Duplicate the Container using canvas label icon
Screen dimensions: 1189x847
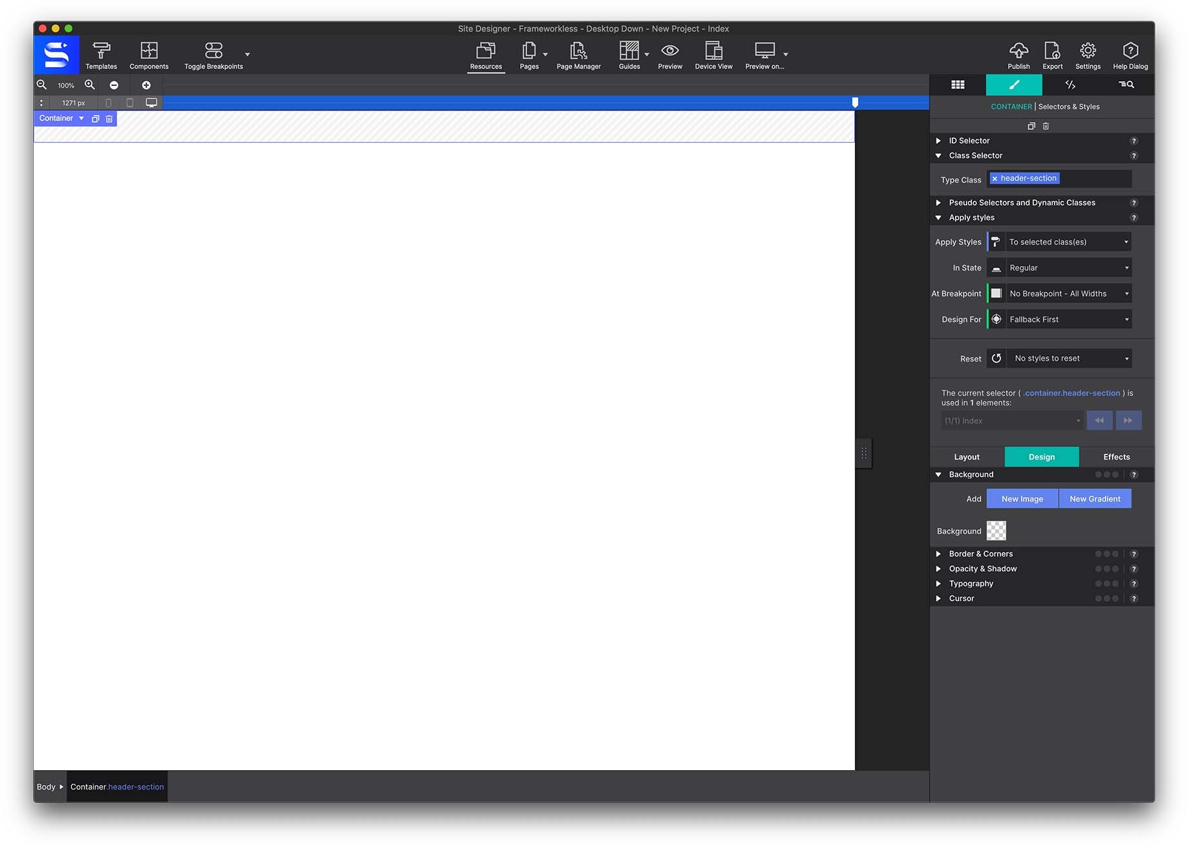[x=96, y=119]
